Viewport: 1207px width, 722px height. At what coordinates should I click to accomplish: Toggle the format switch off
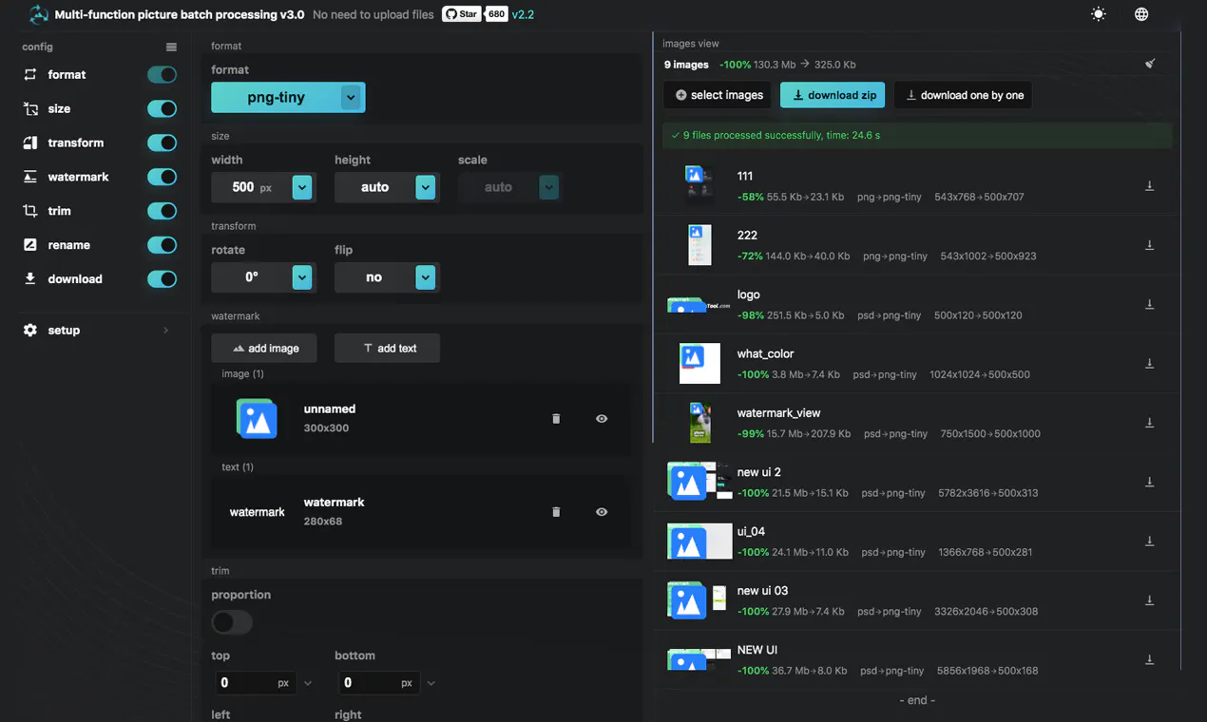162,74
